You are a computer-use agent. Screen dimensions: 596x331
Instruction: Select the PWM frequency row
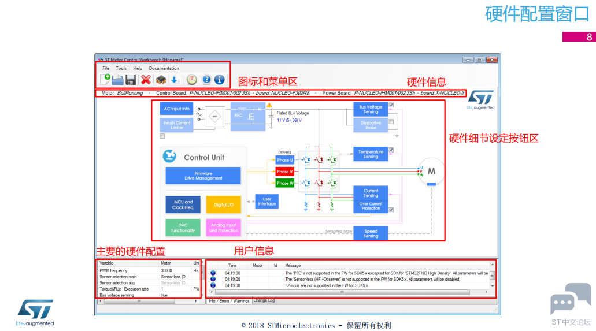(149, 270)
